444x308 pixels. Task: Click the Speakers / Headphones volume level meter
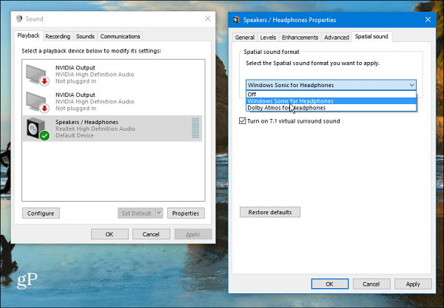pos(195,128)
